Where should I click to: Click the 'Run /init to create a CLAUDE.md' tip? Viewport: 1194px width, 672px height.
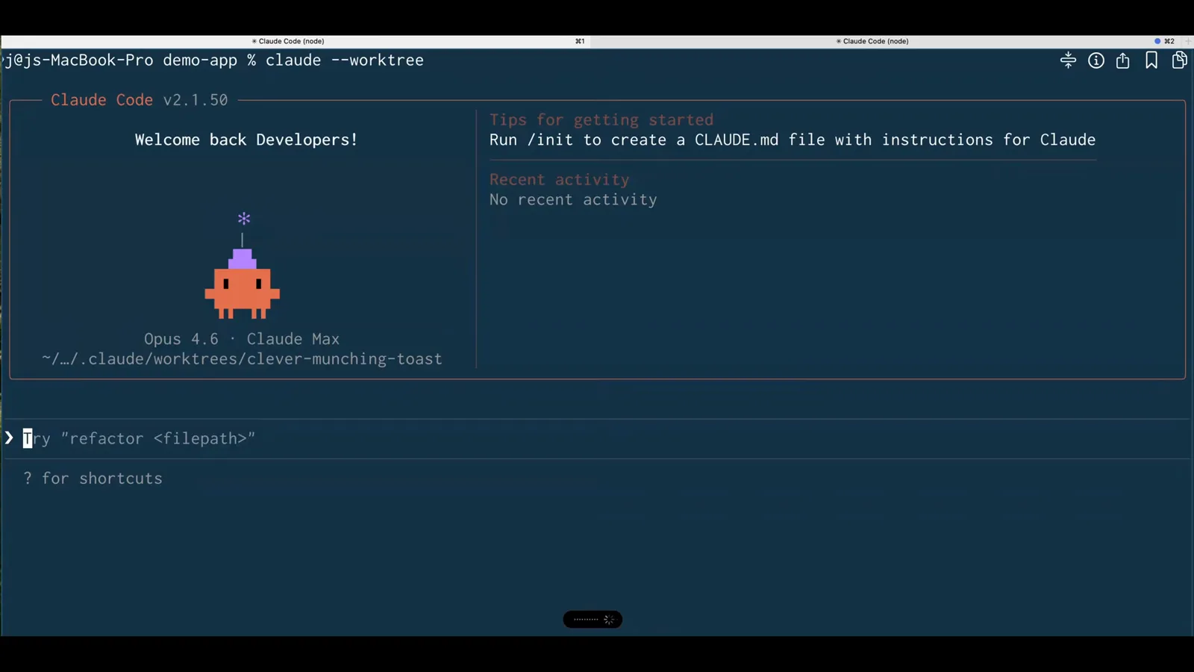[793, 140]
